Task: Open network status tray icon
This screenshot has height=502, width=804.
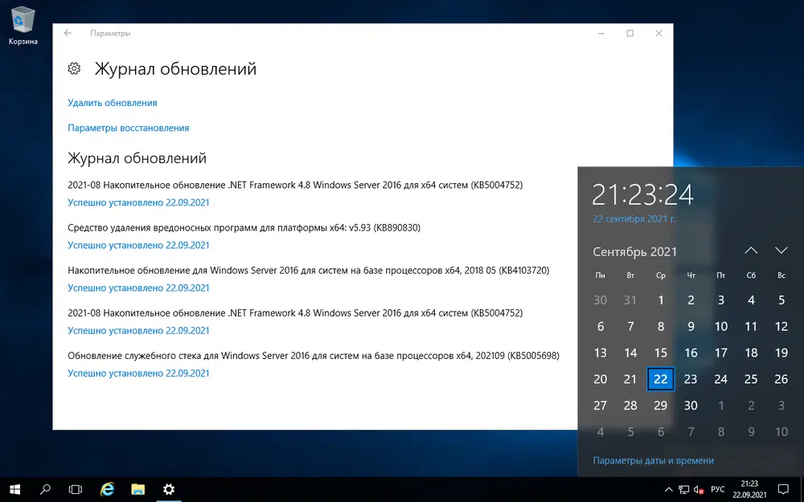Action: [683, 490]
